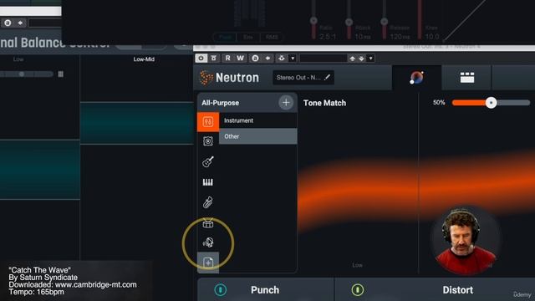
Task: Select the keyboard piano category icon
Action: [x=208, y=182]
